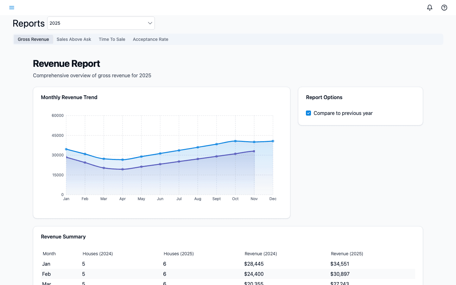Switch to the Sales Above Ask tab
The image size is (456, 285).
[74, 39]
